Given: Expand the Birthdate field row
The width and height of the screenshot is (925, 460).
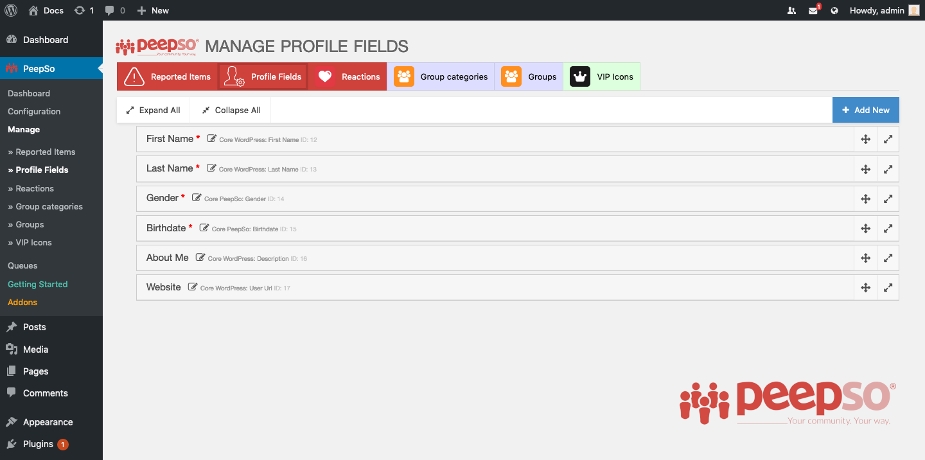Looking at the screenshot, I should (888, 228).
